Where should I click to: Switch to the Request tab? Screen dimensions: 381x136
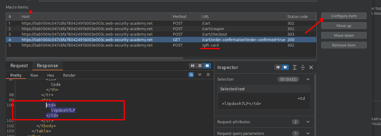19,66
